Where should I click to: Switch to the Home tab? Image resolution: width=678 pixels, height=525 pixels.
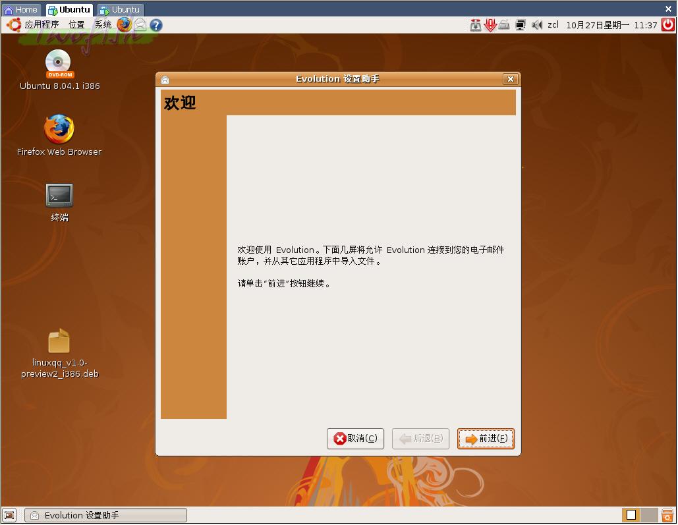(x=21, y=9)
